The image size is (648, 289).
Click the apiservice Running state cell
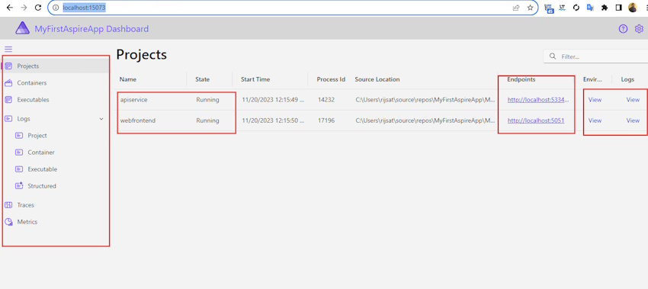(207, 100)
